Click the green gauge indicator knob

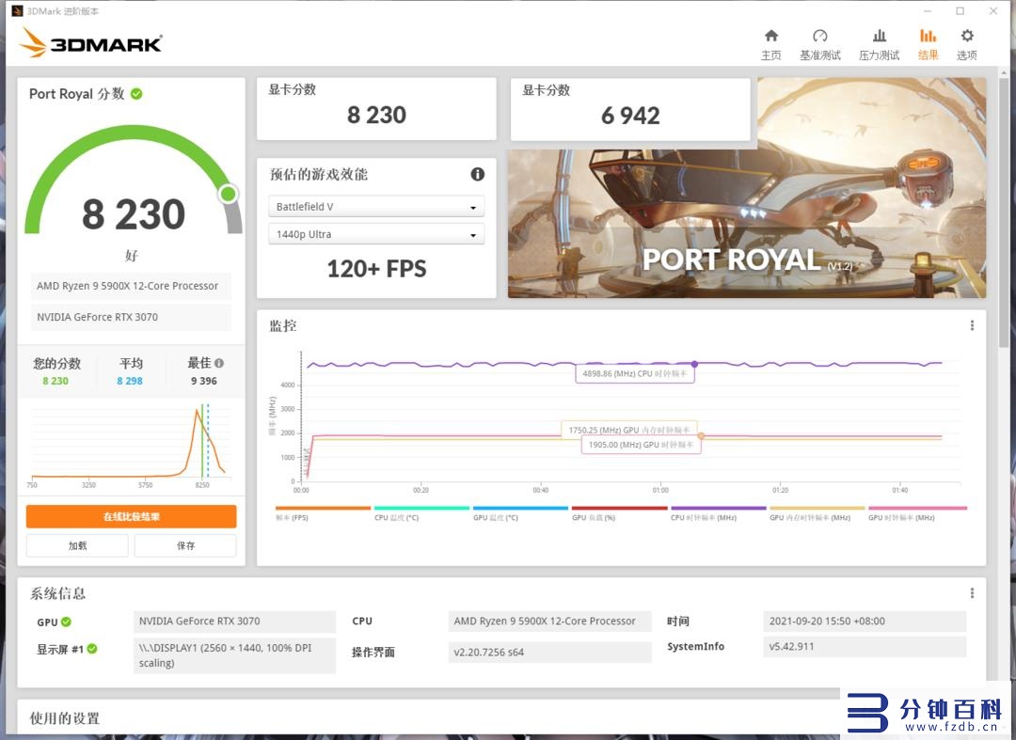click(x=228, y=194)
